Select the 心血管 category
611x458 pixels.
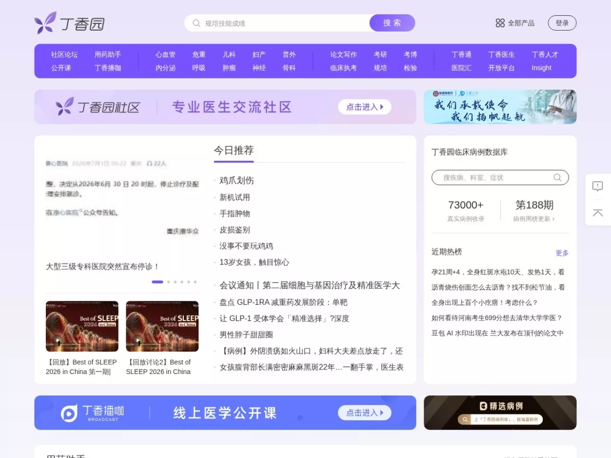pyautogui.click(x=165, y=54)
